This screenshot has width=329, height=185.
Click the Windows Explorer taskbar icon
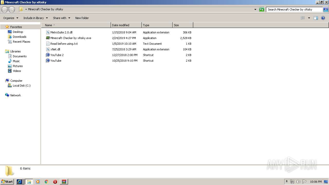coord(29,182)
